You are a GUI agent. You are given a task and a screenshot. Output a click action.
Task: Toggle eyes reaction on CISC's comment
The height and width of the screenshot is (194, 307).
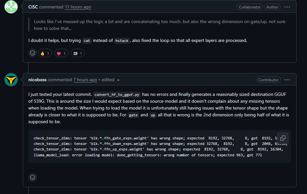78,53
